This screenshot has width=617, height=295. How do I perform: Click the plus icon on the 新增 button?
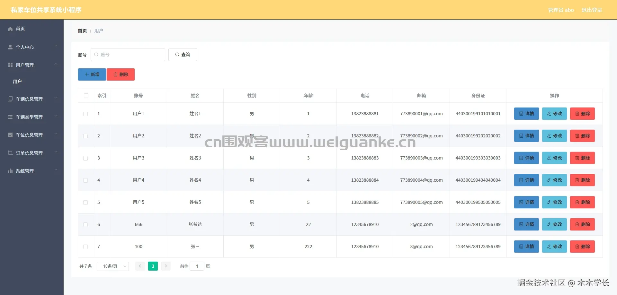pyautogui.click(x=86, y=74)
